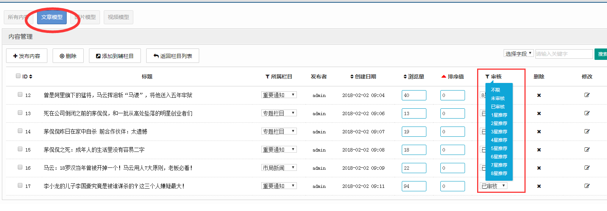Click delete X icon for article 12
The height and width of the screenshot is (211, 607).
[539, 95]
